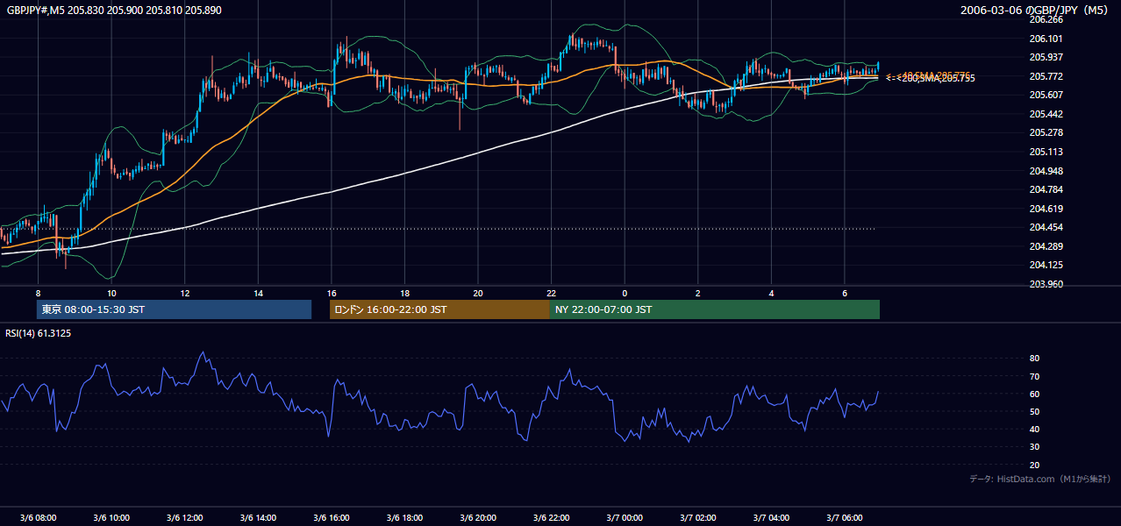This screenshot has width=1121, height=526.
Task: Click the bottom date label 3/6 14:00
Action: pyautogui.click(x=258, y=517)
